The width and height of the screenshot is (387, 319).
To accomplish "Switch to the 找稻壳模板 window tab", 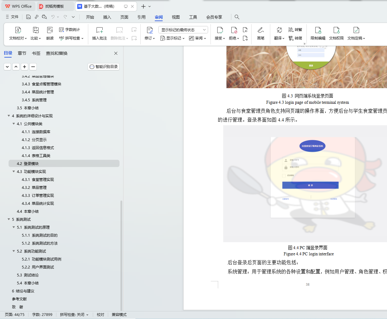I will click(55, 6).
